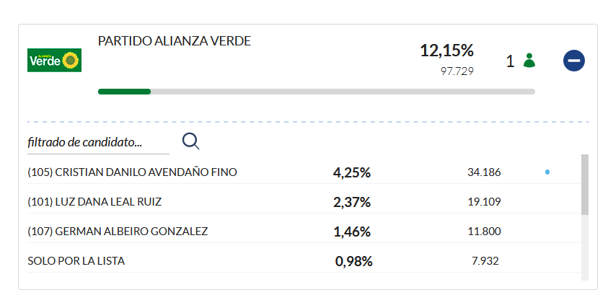This screenshot has height=308, width=608.
Task: Click the 4,25% percentage value
Action: coord(352,172)
